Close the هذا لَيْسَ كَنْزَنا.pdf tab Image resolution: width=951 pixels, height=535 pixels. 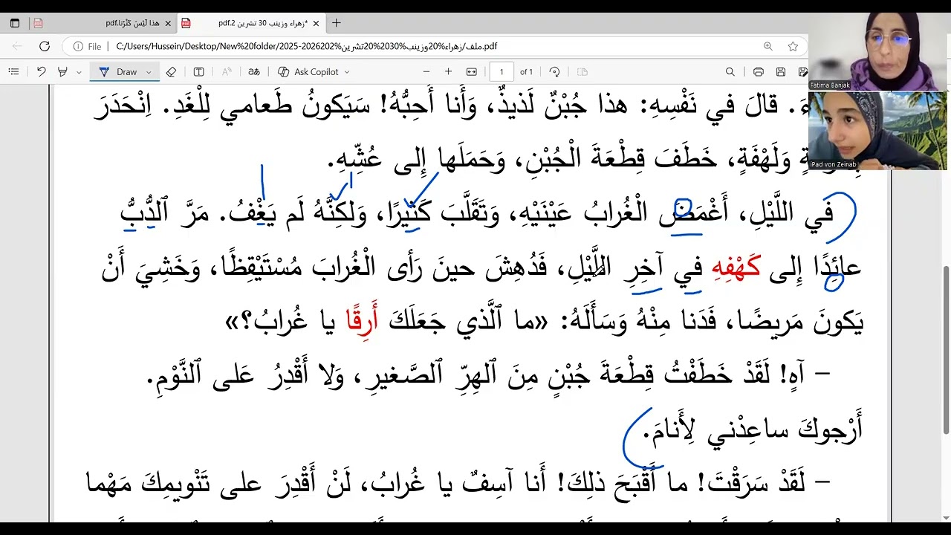[x=168, y=23]
